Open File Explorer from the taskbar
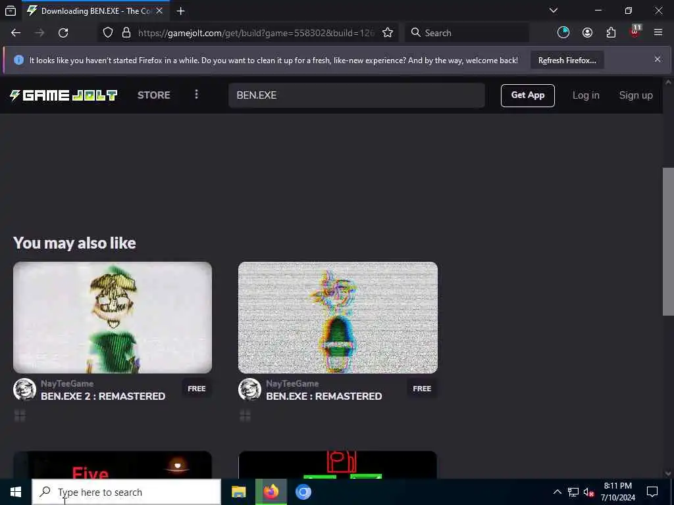 coord(238,492)
